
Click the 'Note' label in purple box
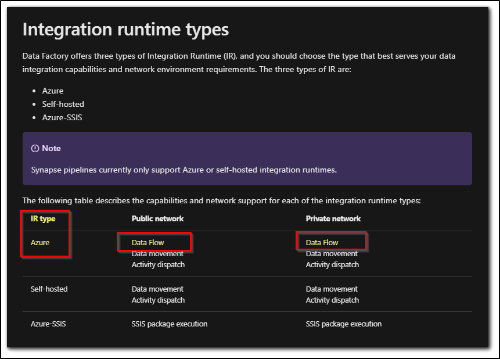[51, 148]
